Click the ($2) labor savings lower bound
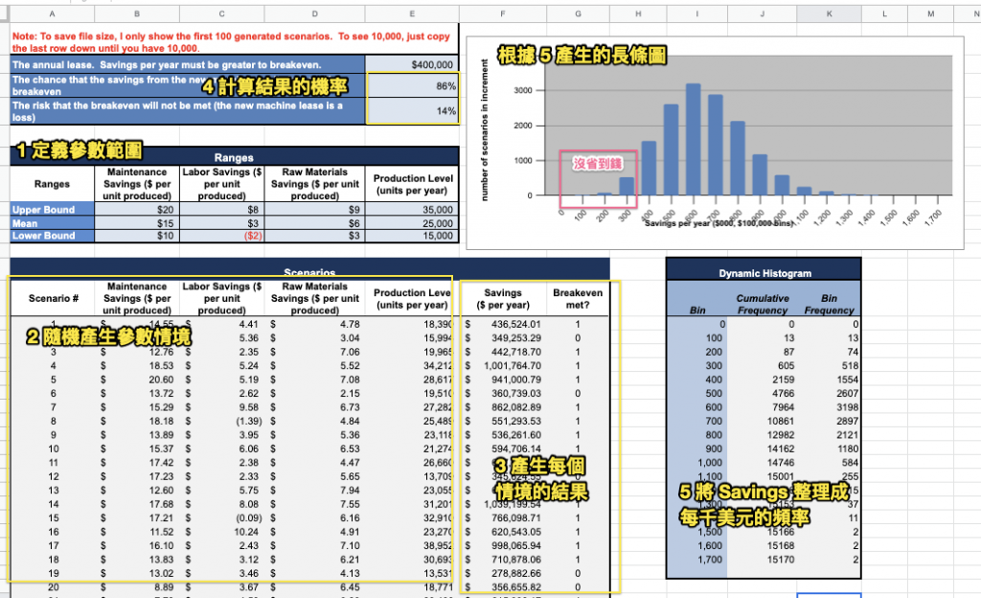This screenshot has width=981, height=598. click(x=222, y=236)
